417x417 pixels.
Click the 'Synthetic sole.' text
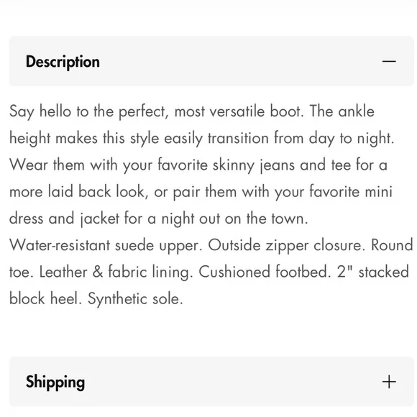pyautogui.click(x=135, y=298)
